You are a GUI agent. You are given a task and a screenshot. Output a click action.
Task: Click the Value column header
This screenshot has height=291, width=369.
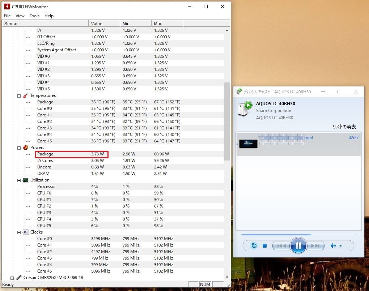(x=104, y=23)
